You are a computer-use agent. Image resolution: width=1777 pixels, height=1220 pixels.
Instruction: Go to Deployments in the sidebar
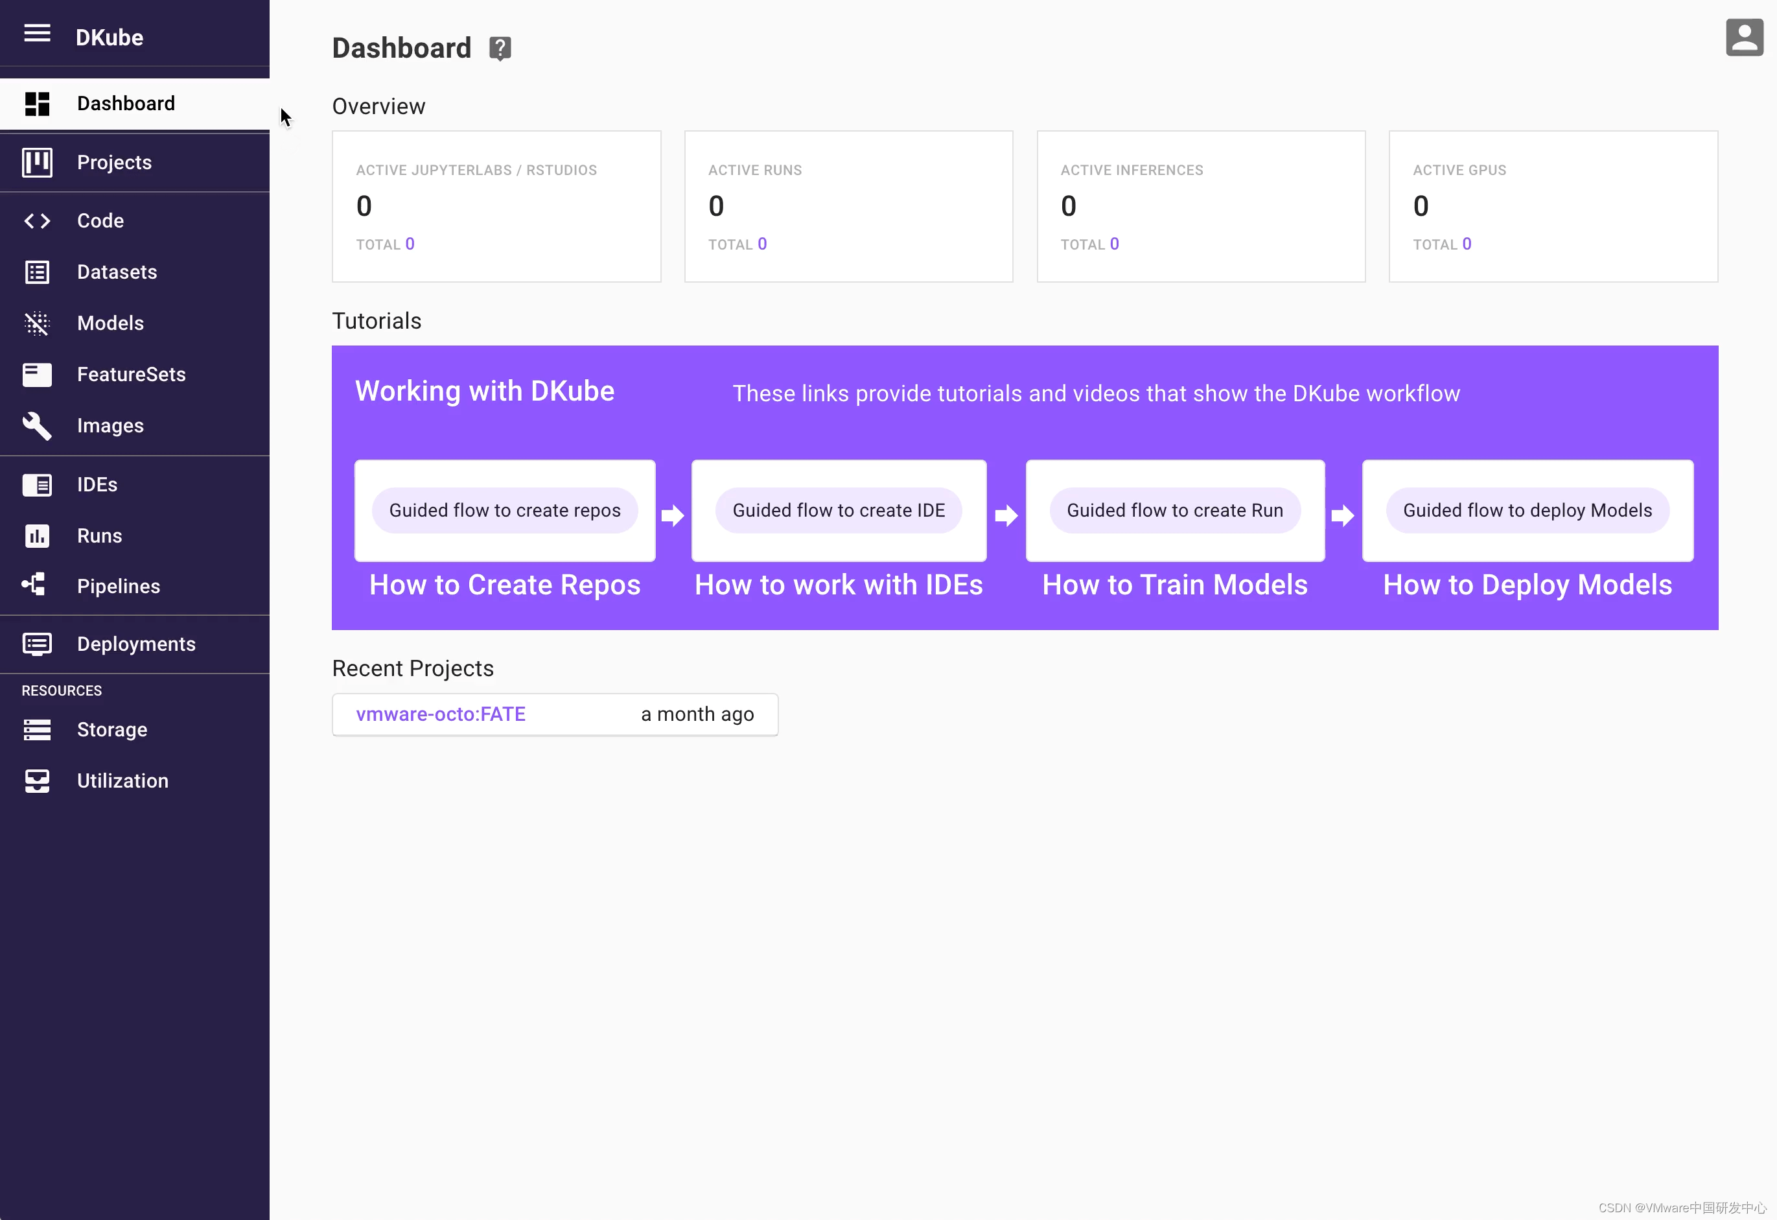pyautogui.click(x=135, y=645)
